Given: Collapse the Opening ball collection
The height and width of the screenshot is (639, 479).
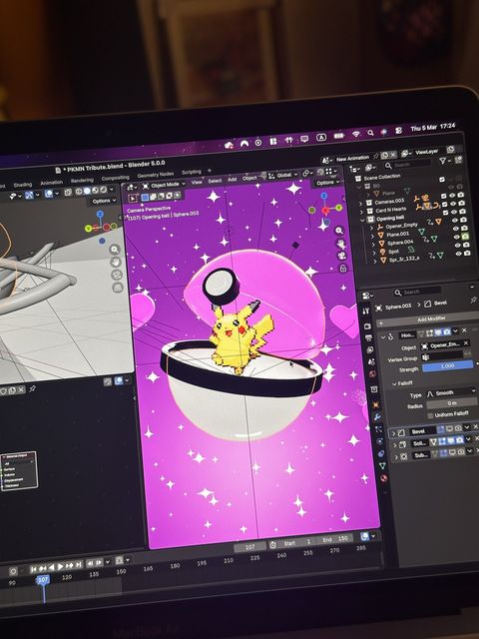Looking at the screenshot, I should pyautogui.click(x=362, y=220).
